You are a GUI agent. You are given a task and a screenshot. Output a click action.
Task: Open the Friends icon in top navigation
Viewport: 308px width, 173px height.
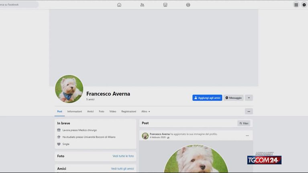click(142, 5)
